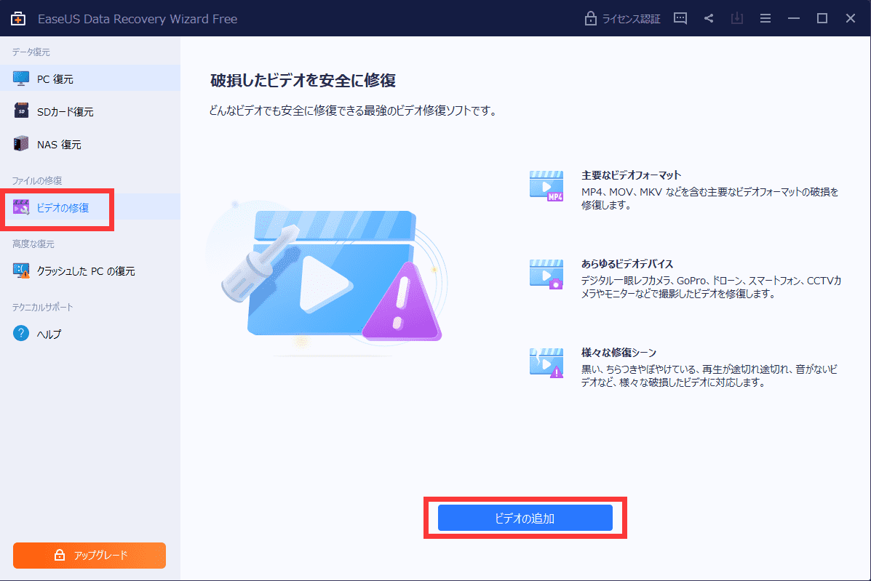Screen dimensions: 871x581
Task: Click the SD card icon
Action: (21, 111)
